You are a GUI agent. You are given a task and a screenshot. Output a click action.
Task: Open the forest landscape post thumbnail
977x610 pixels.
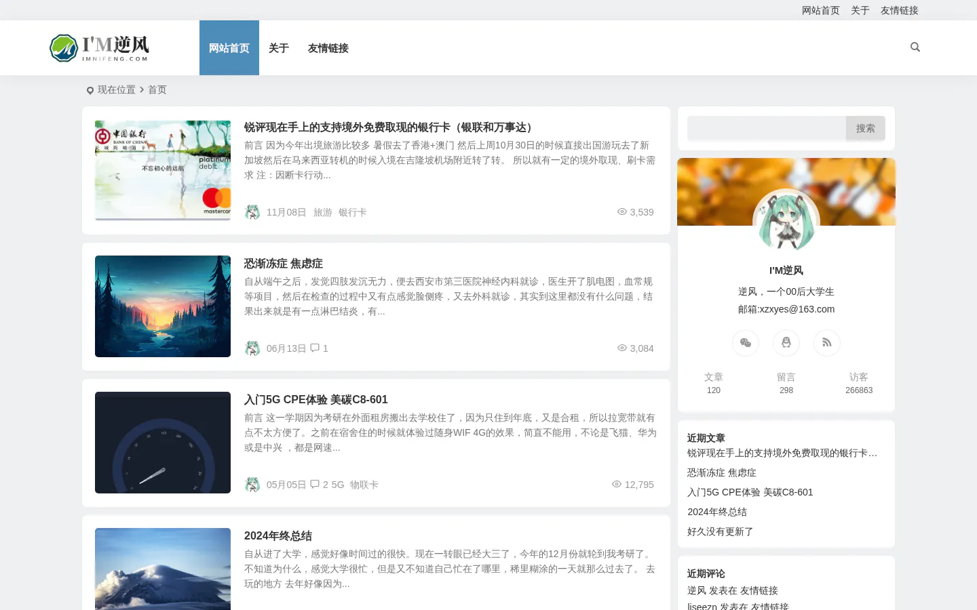coord(163,306)
